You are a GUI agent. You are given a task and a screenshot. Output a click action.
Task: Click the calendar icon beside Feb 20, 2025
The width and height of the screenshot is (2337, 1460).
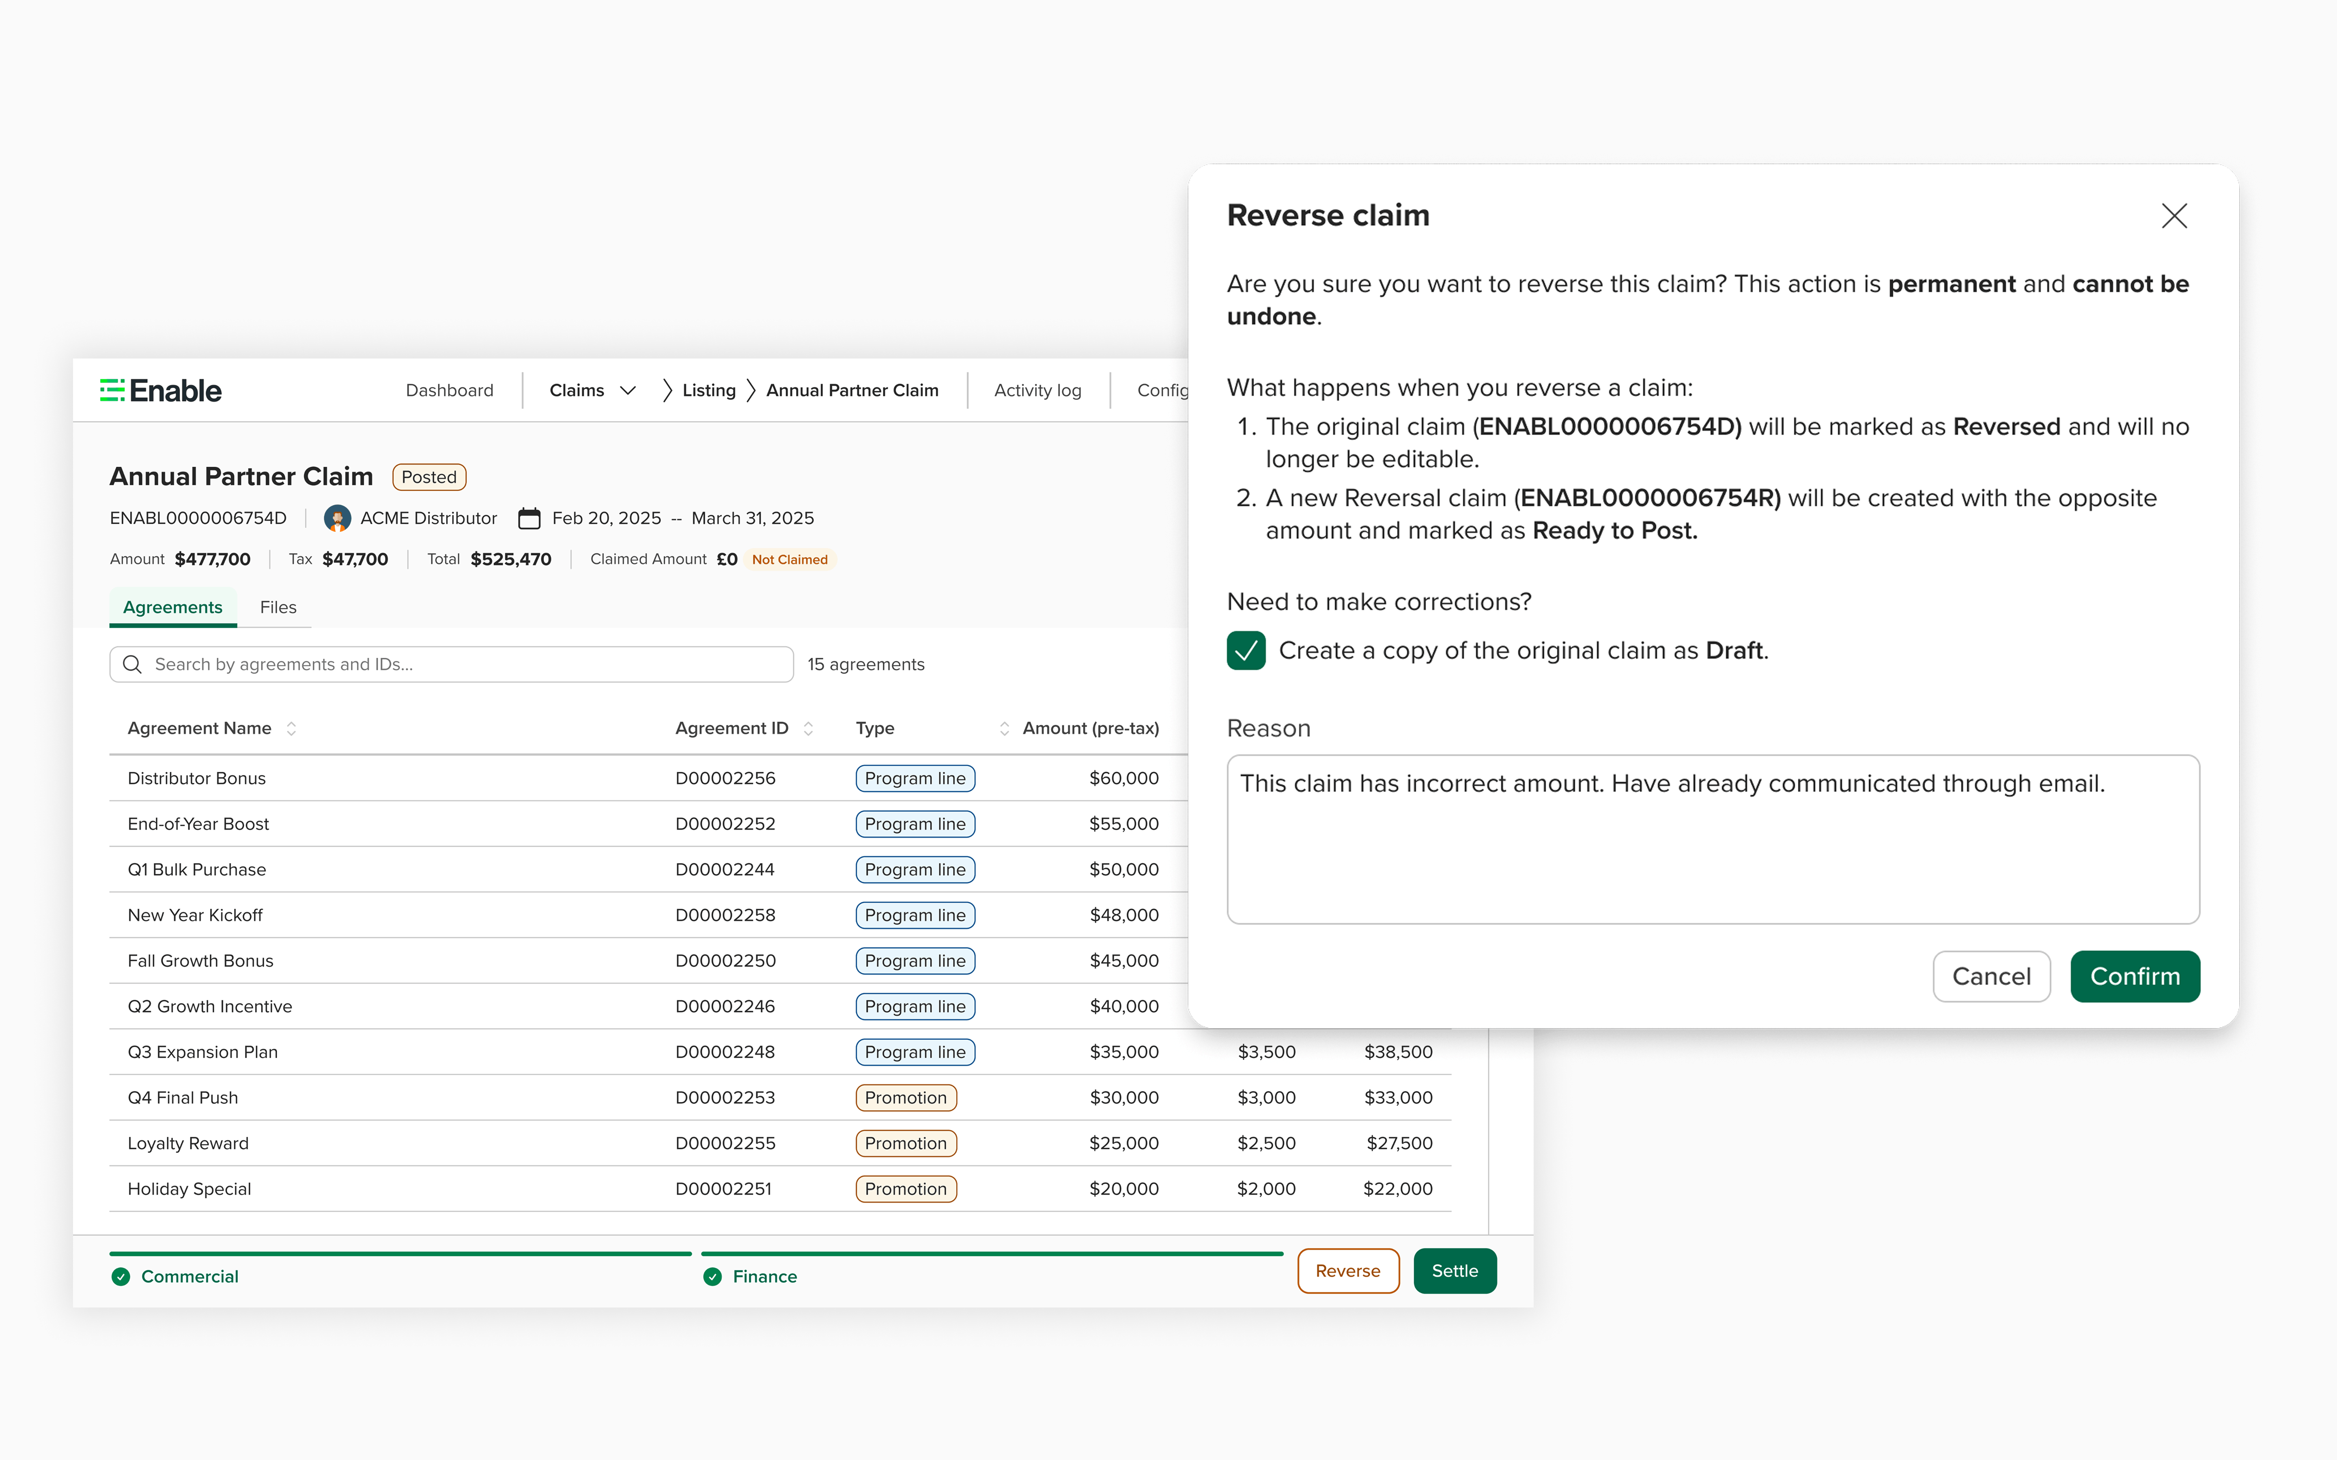pyautogui.click(x=529, y=519)
